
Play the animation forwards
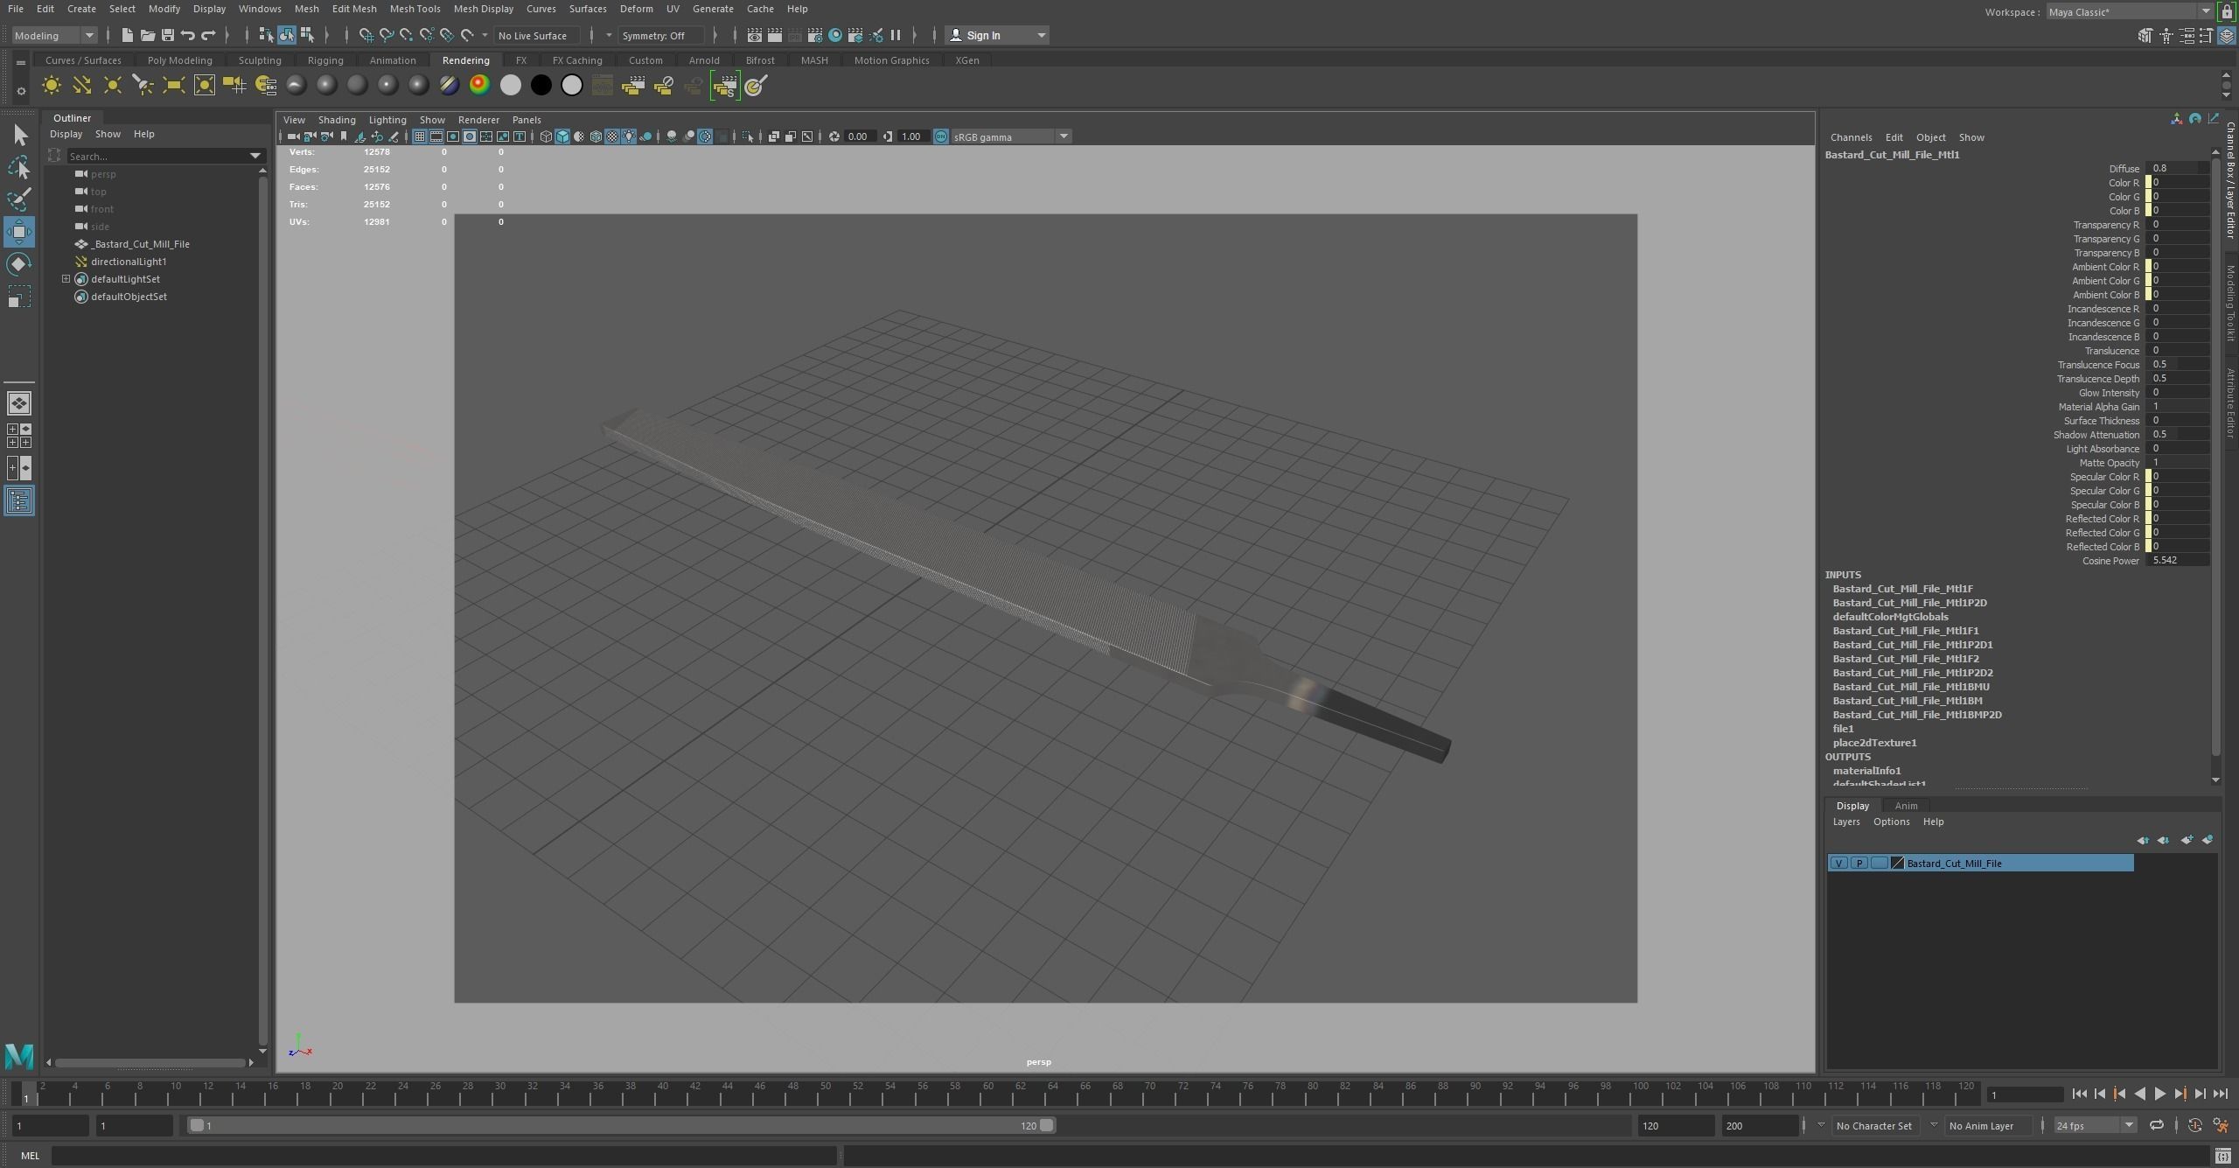click(2159, 1094)
